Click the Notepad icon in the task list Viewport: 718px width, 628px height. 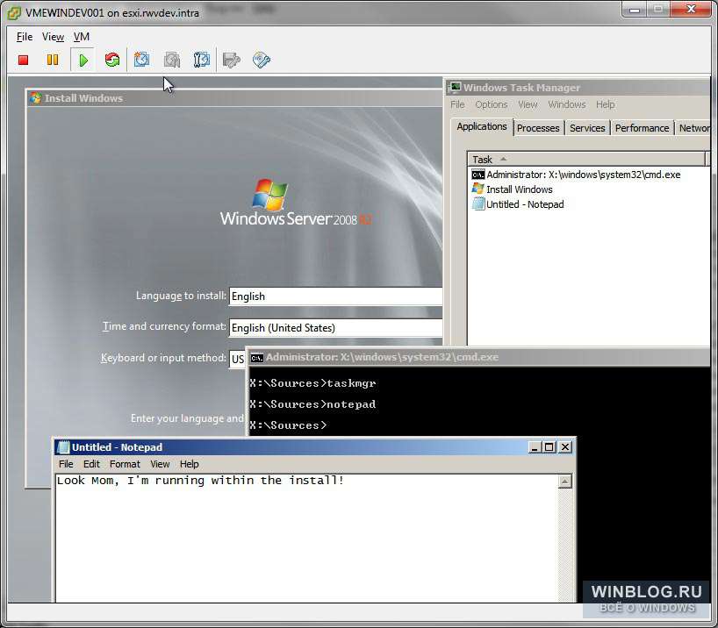[478, 204]
